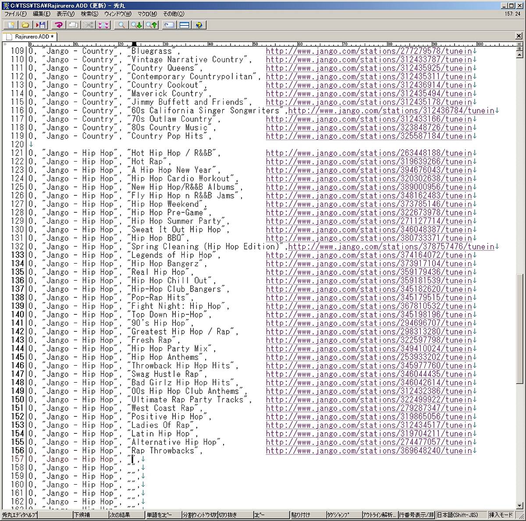526x521 pixels.
Task: Open the Spring Cleaning (Hip Hop Edition) URL
Action: [x=391, y=246]
